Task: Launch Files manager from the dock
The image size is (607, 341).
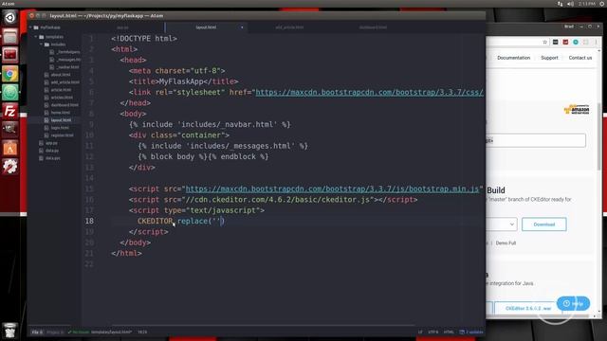Action: pyautogui.click(x=10, y=36)
